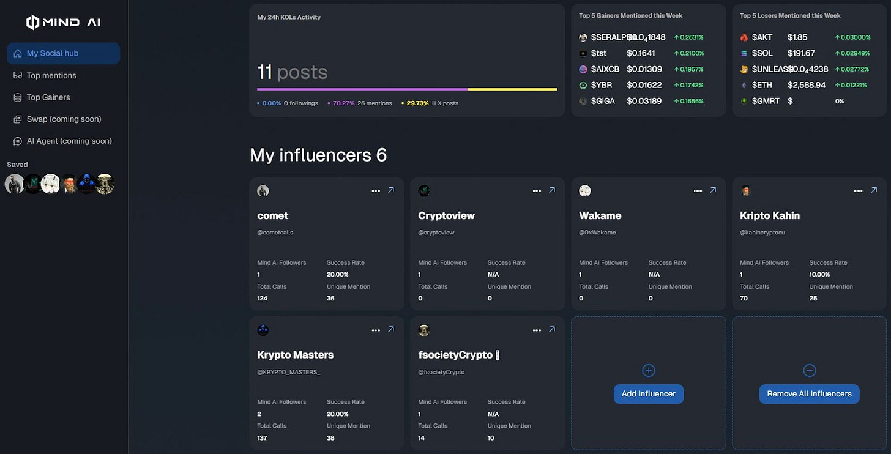Image resolution: width=891 pixels, height=454 pixels.
Task: Click the @kahincryptocu handle
Action: coord(763,233)
